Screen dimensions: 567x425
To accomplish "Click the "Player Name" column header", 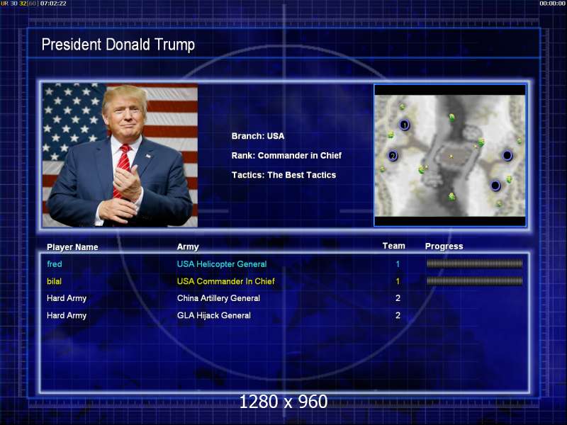I will pos(72,247).
